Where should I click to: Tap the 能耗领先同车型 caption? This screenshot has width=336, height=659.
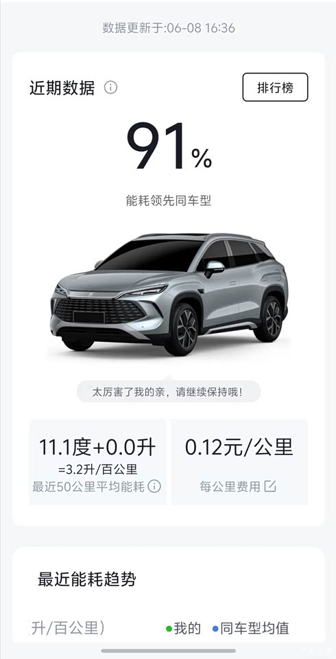click(x=169, y=200)
